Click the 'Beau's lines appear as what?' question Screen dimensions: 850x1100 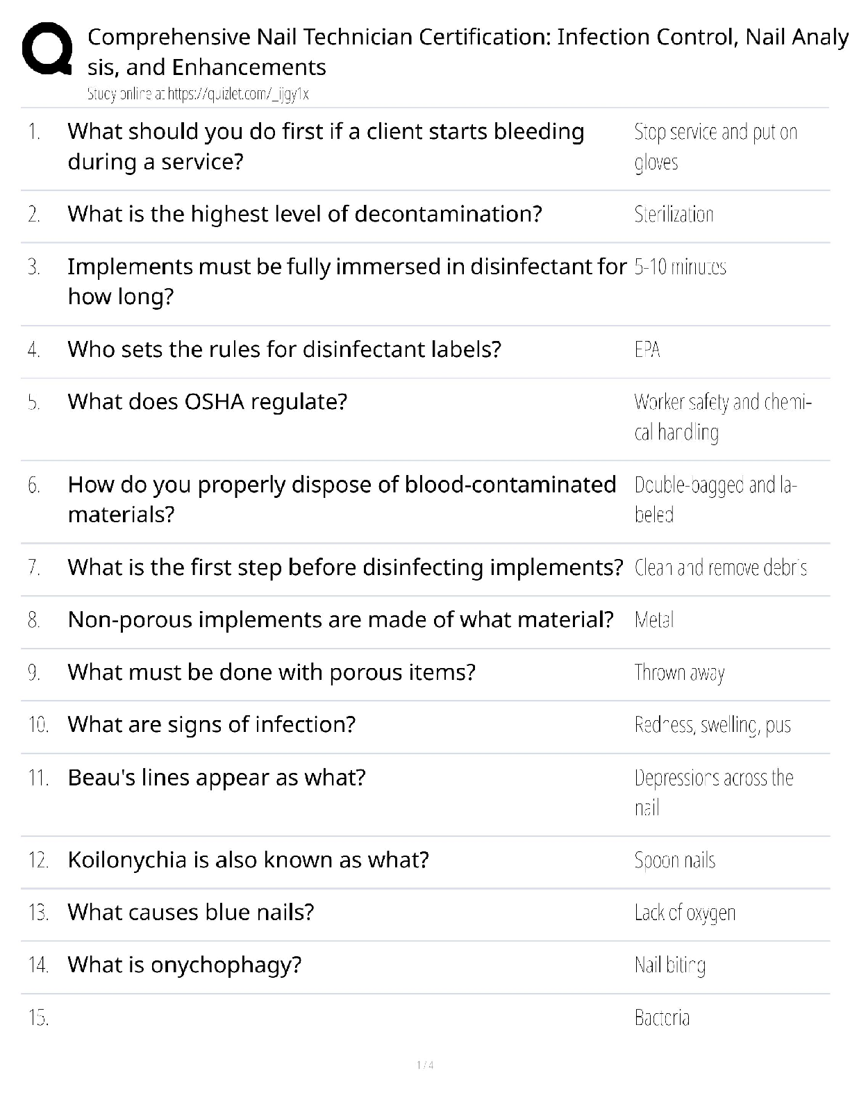(216, 778)
